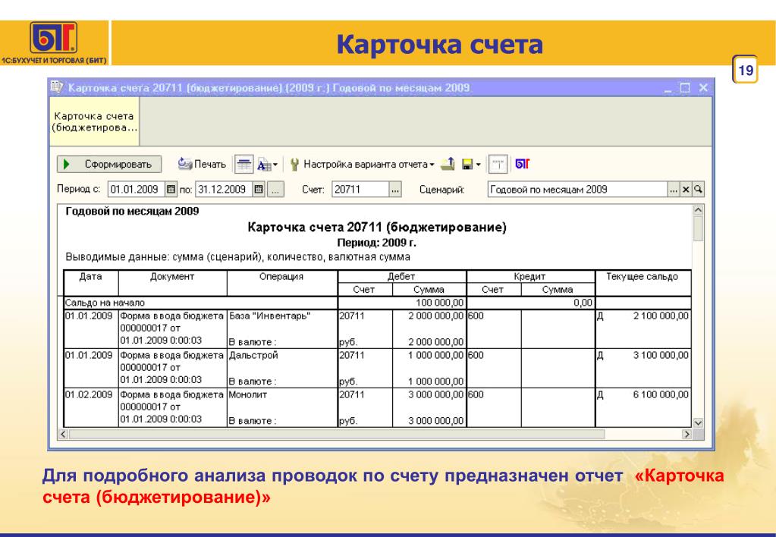Close the Карточка счета window
776x537 pixels.
click(x=703, y=88)
